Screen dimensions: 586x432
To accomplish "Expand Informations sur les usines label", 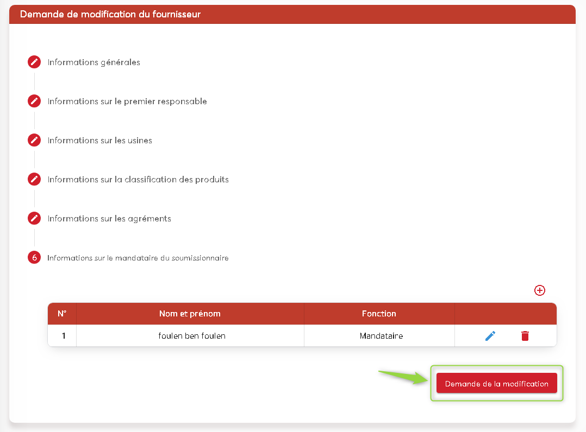I will click(x=99, y=141).
